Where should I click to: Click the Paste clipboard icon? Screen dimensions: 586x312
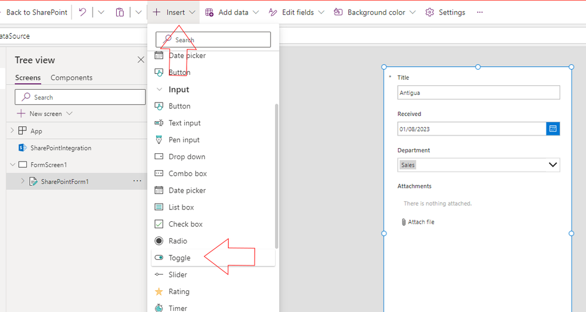click(120, 12)
